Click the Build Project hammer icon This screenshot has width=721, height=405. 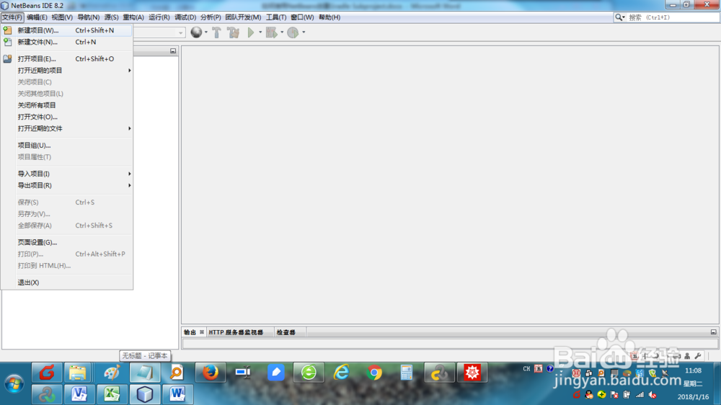pyautogui.click(x=216, y=32)
